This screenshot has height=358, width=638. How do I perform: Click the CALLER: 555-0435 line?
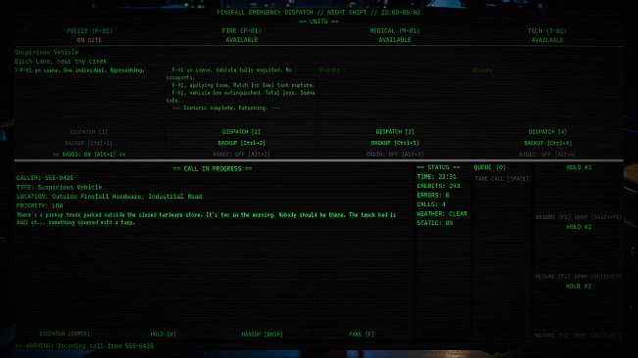[45, 178]
